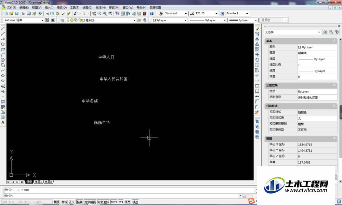This screenshot has height=205, width=342.
Task: Open the AutoCAD 经典 workspace dropdown
Action: pos(43,20)
